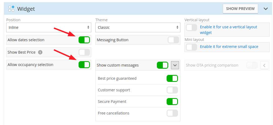Click the SHOW PREVIEW button
273x125 pixels.
240,9
